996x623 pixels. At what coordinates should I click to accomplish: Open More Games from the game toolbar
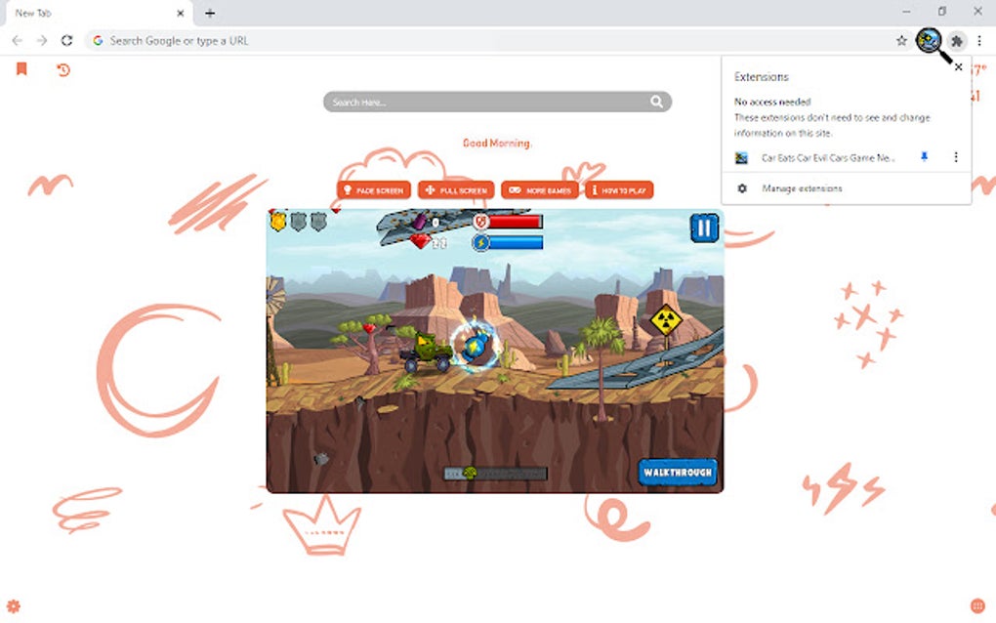(x=540, y=189)
